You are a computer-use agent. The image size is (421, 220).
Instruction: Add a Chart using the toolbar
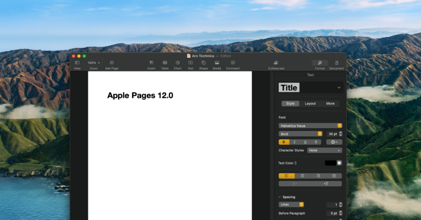[x=177, y=63]
